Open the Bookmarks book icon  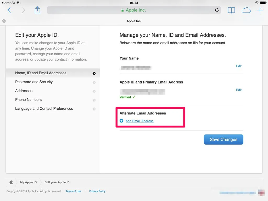click(231, 10)
